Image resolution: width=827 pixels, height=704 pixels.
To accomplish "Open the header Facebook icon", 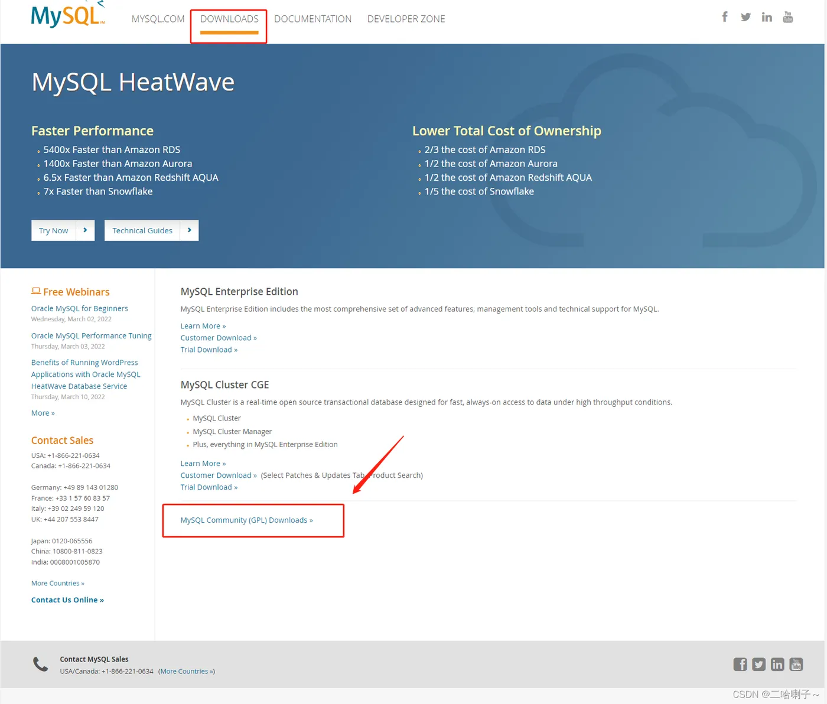I will coord(725,17).
